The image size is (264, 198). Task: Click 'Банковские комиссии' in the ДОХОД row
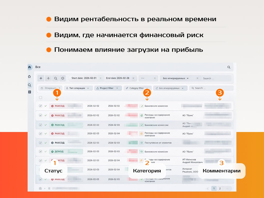pos(156,152)
